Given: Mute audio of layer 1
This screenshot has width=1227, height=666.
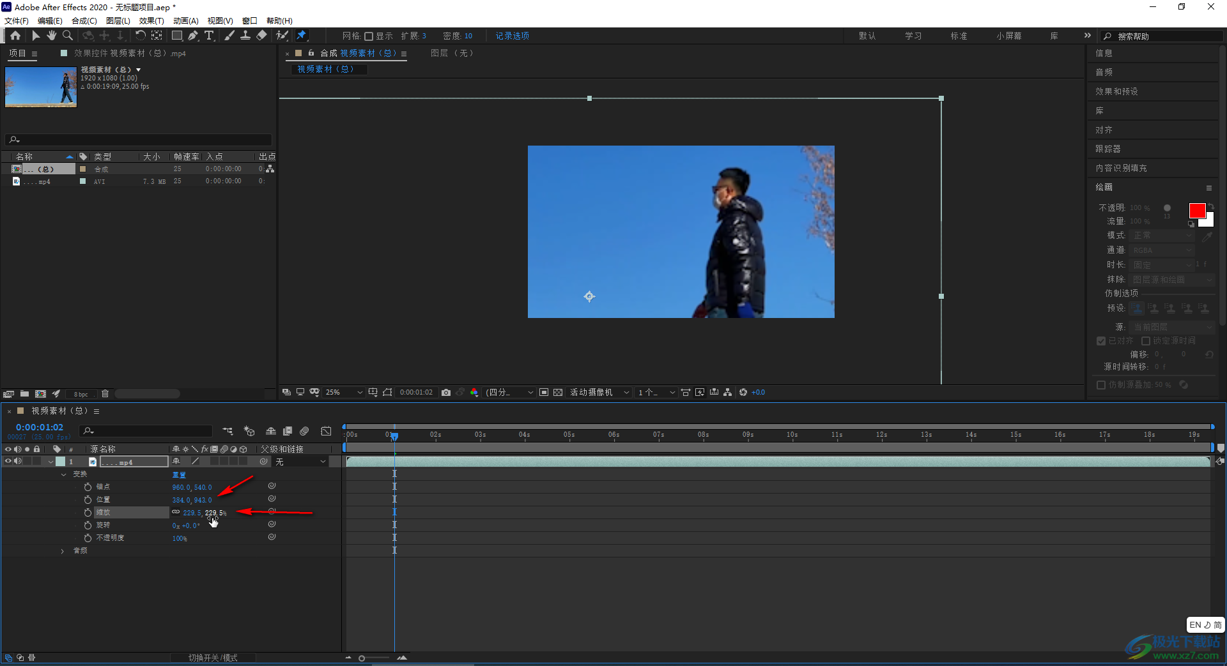Looking at the screenshot, I should 18,461.
